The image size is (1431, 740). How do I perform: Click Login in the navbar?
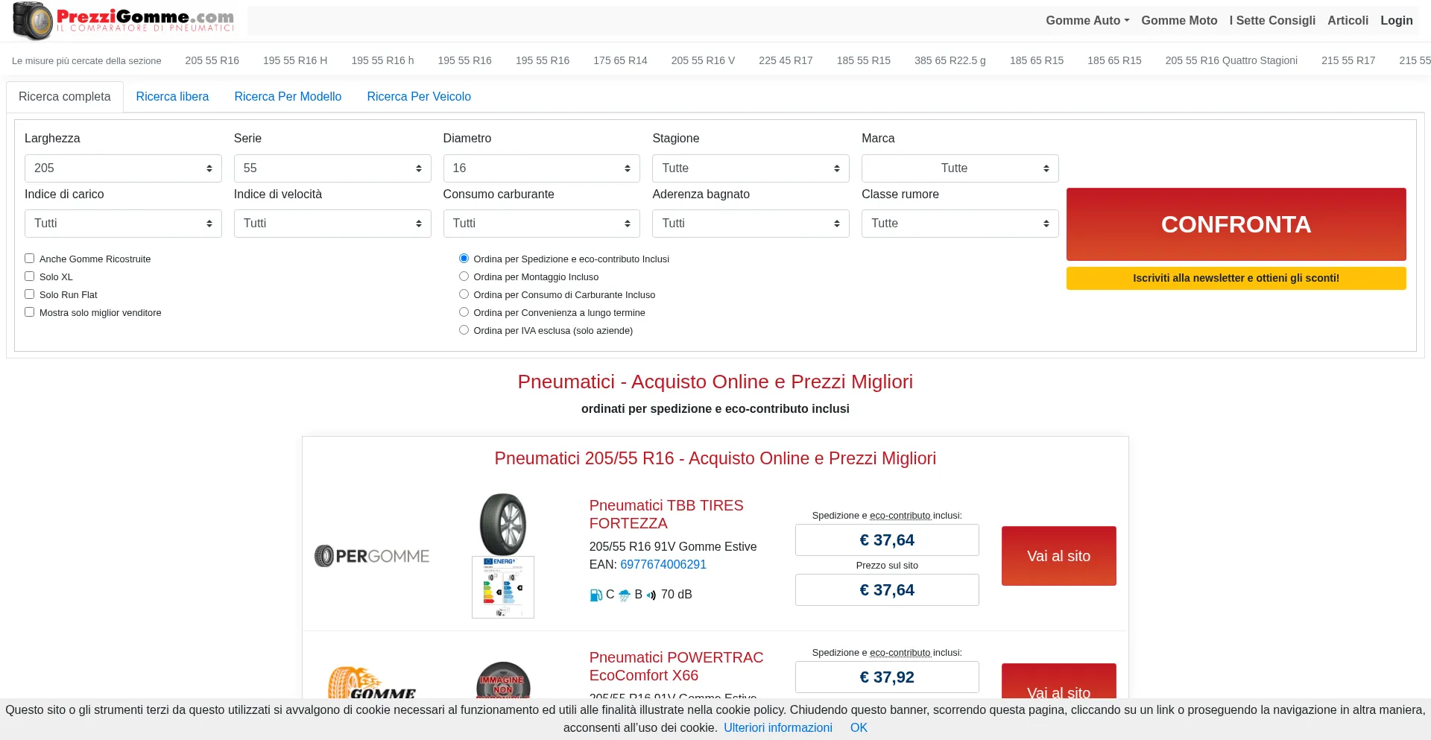click(x=1396, y=21)
